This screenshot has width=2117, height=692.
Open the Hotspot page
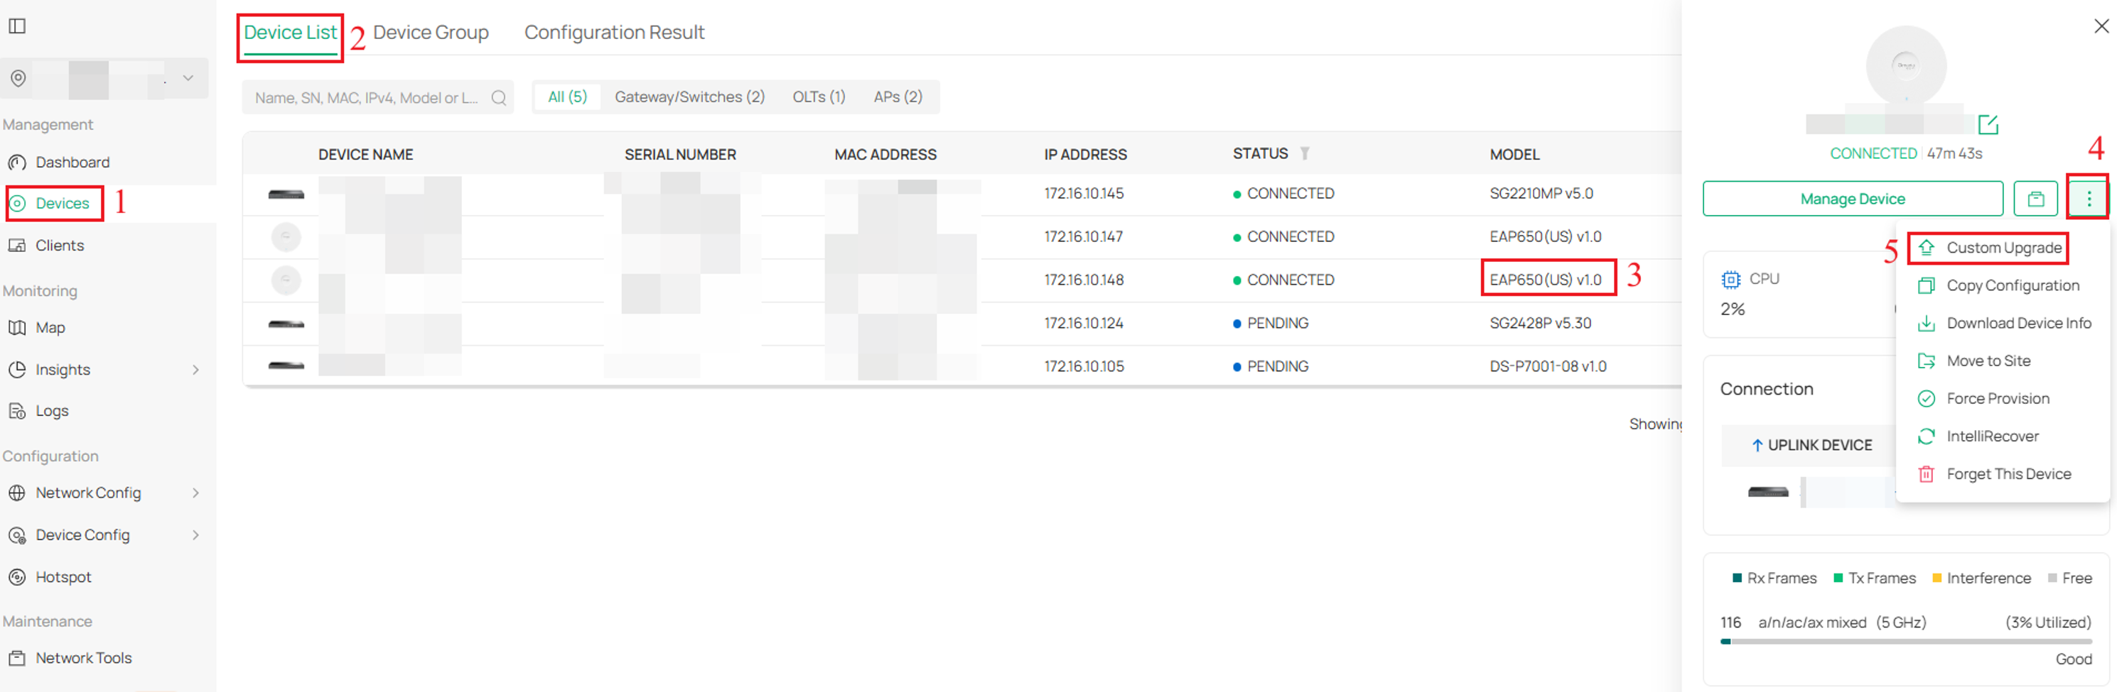click(63, 576)
